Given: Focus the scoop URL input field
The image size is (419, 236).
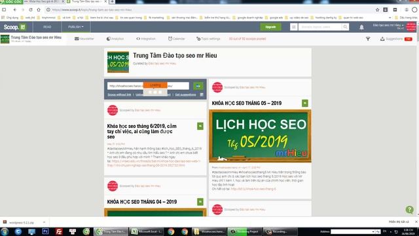Looking at the screenshot, I should click(x=148, y=86).
